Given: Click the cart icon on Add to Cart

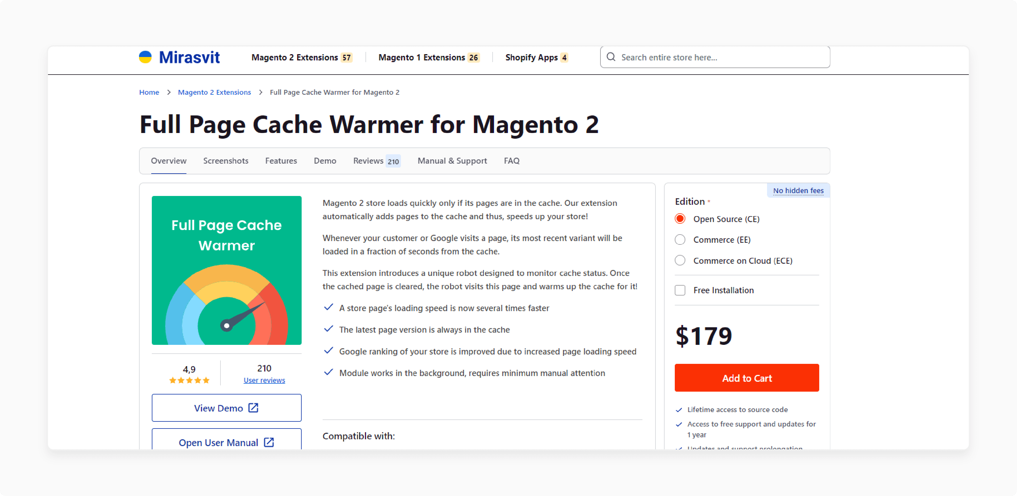Looking at the screenshot, I should 747,379.
